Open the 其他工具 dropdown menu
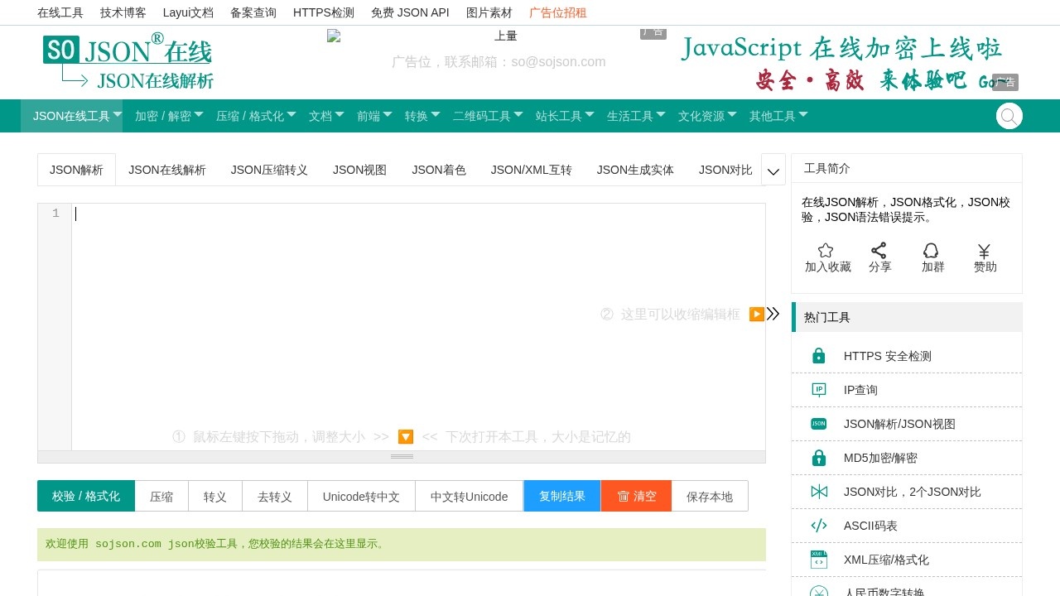 (778, 116)
